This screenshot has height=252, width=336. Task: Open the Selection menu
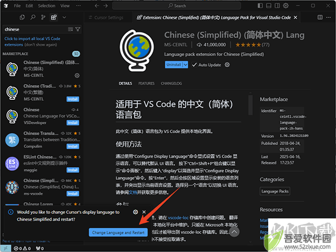(46, 6)
